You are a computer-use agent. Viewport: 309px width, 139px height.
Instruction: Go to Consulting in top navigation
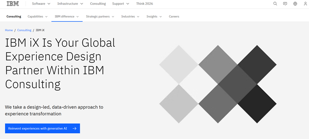(x=98, y=4)
